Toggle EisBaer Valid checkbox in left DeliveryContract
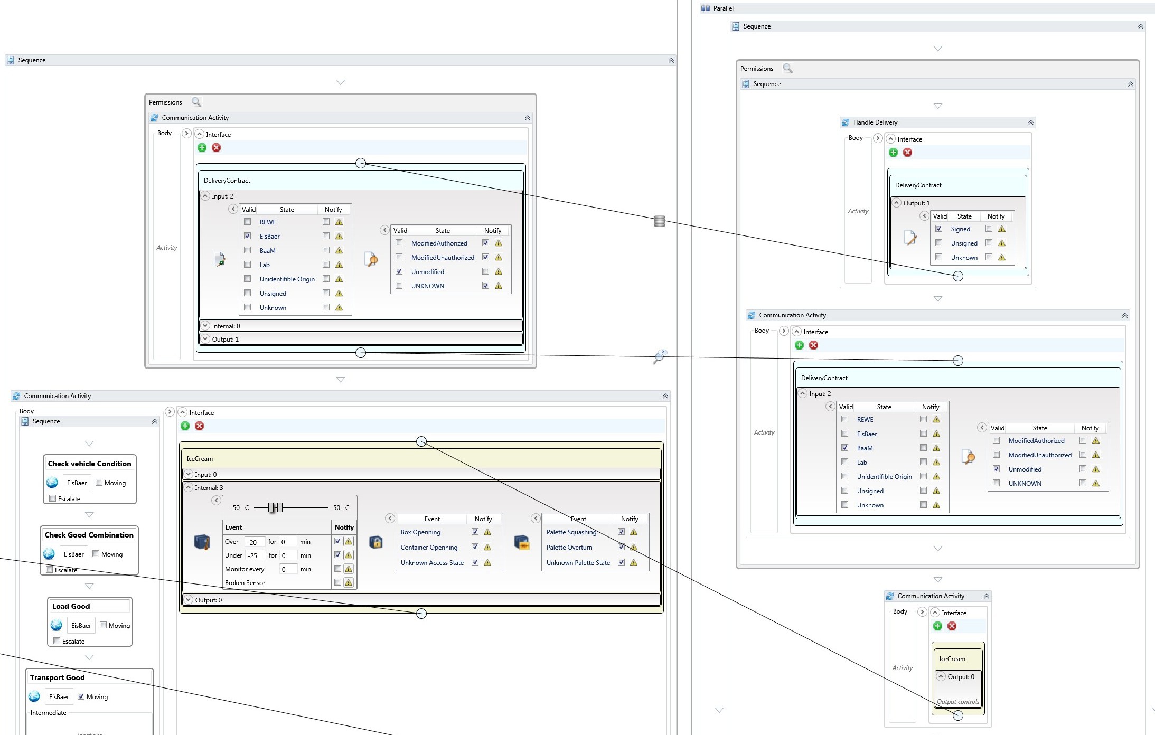The height and width of the screenshot is (735, 1155). coord(247,236)
